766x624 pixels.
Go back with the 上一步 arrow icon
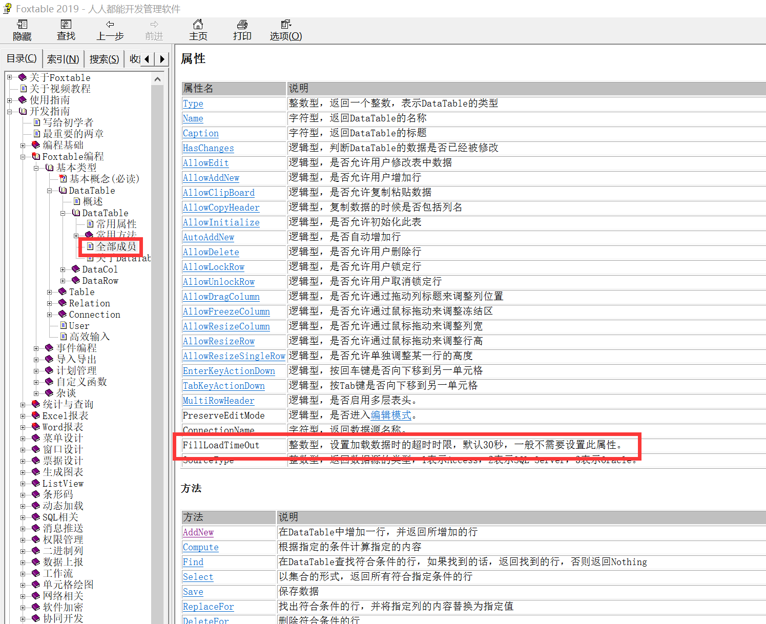(x=110, y=25)
